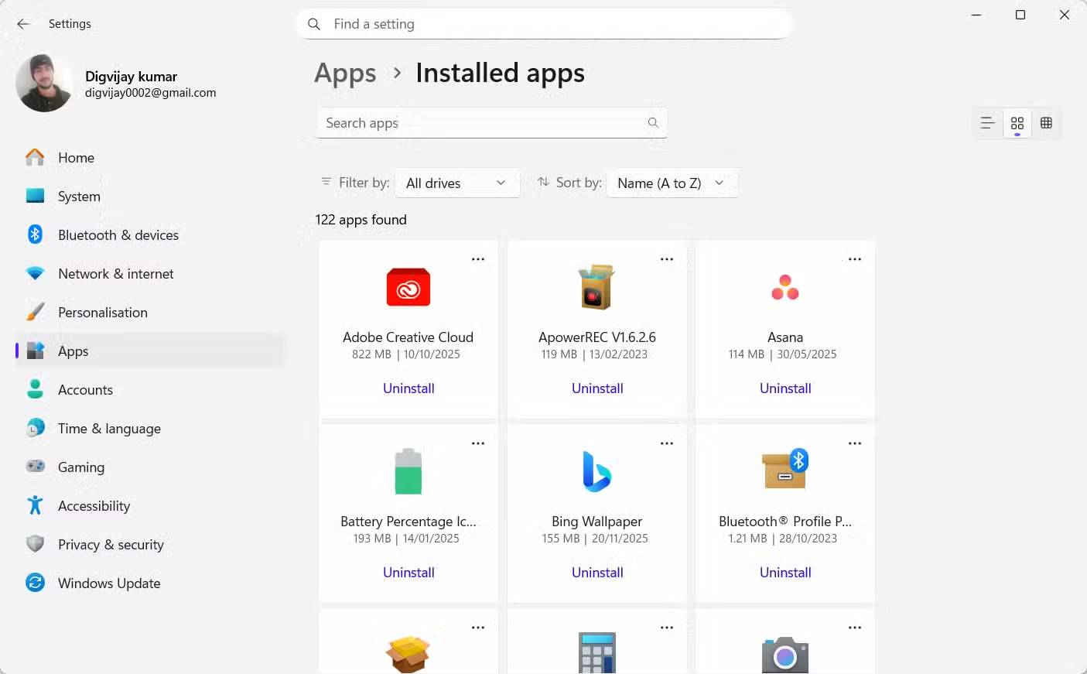Viewport: 1087px width, 674px height.
Task: Uninstall Bing Wallpaper
Action: click(596, 572)
